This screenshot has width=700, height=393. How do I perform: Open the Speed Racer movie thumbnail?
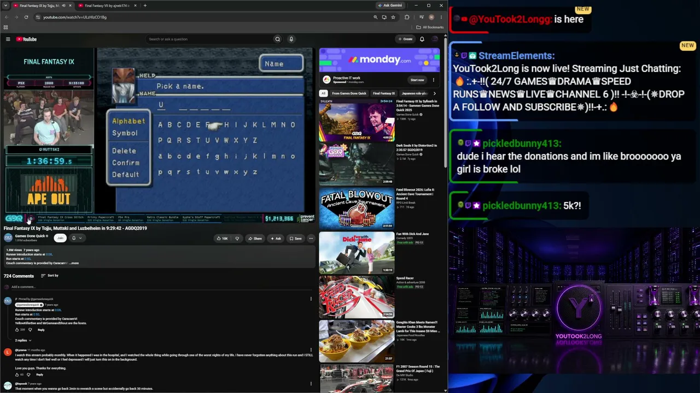click(357, 297)
